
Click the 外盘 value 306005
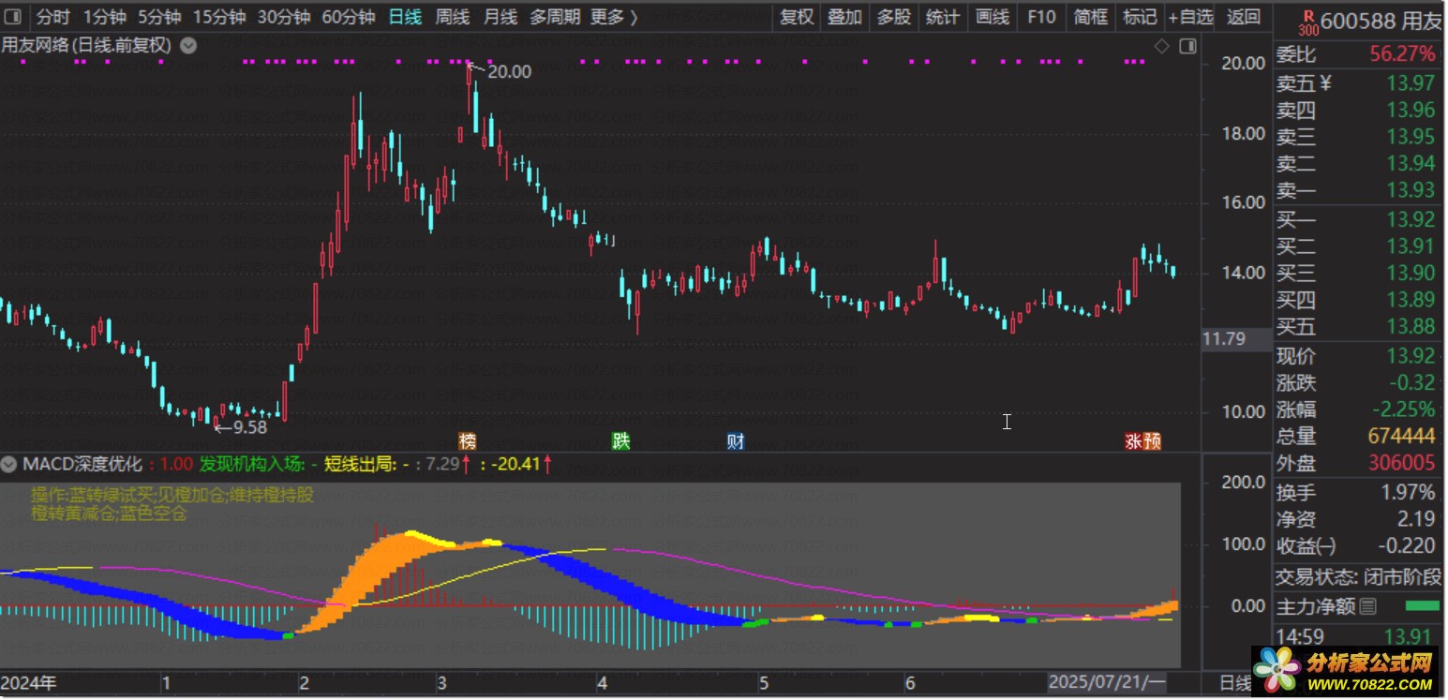click(x=1401, y=462)
